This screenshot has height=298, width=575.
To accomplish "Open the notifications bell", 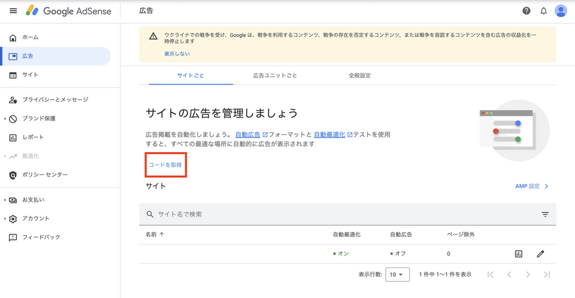I will click(x=544, y=11).
